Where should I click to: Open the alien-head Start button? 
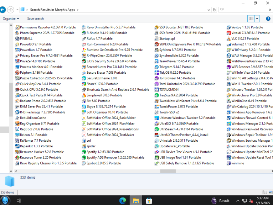point(5,200)
